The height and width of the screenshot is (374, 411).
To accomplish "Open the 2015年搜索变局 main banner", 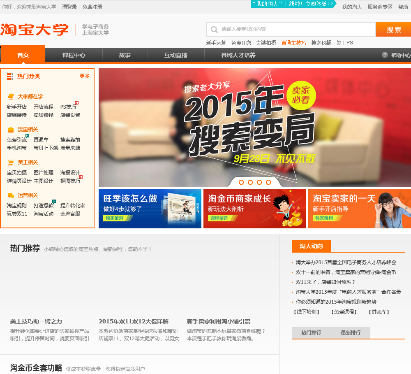I will tap(255, 128).
